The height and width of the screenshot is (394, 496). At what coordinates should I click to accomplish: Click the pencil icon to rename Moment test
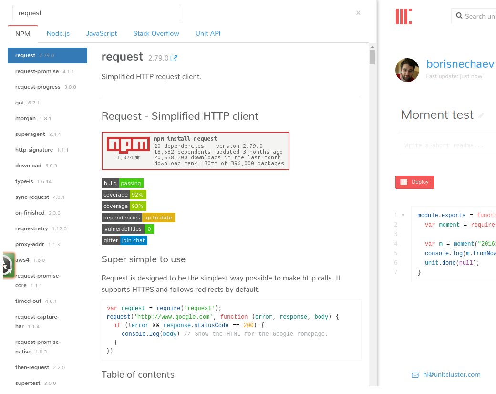482,115
